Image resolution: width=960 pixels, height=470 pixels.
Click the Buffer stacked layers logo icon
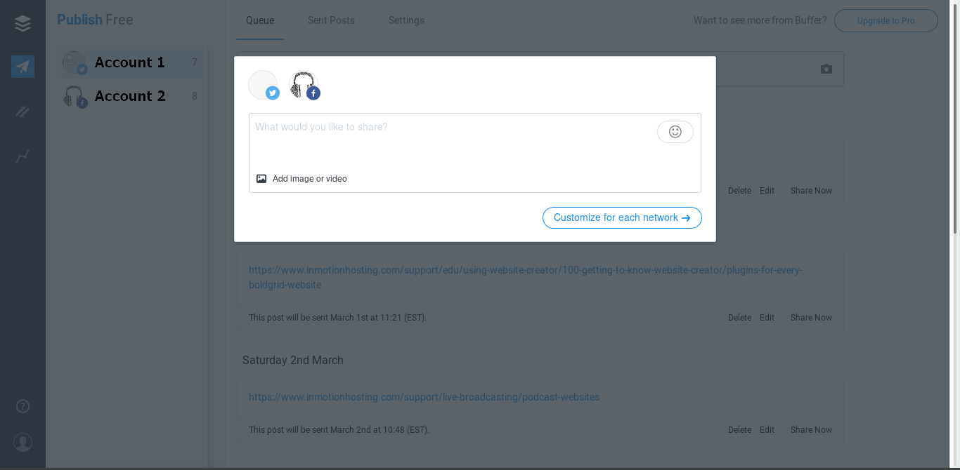pos(22,24)
